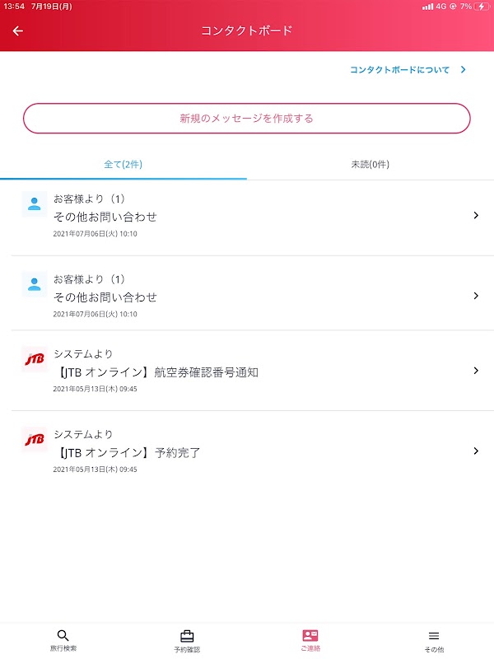Open travel search magnifier icon

[x=63, y=635]
